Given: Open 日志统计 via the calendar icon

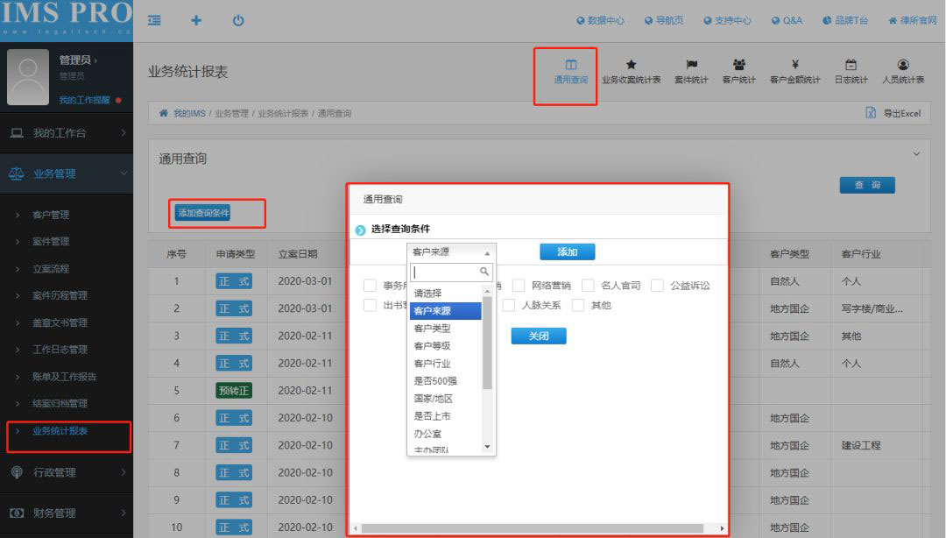Looking at the screenshot, I should click(851, 65).
